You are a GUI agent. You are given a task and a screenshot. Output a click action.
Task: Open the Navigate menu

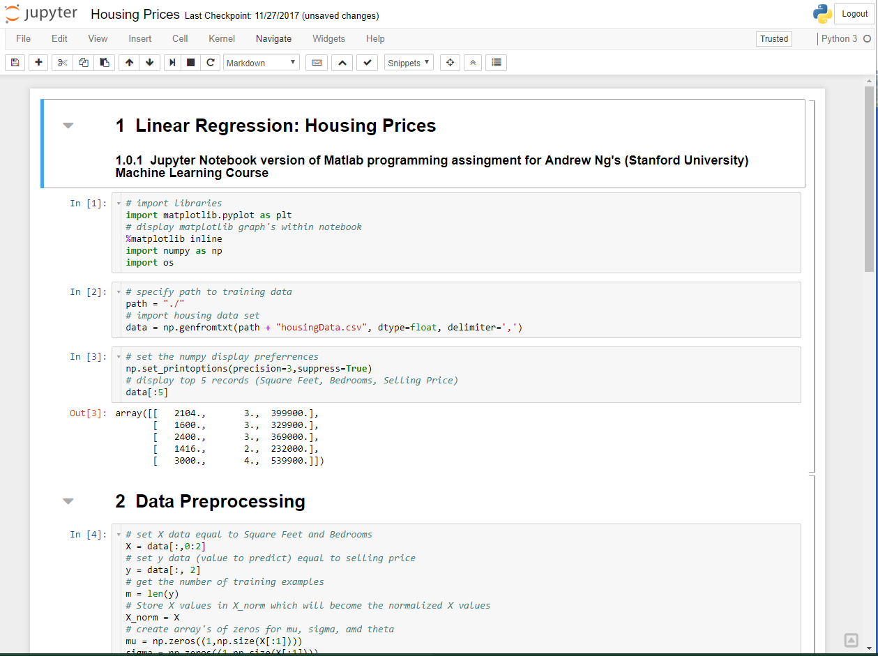[273, 39]
